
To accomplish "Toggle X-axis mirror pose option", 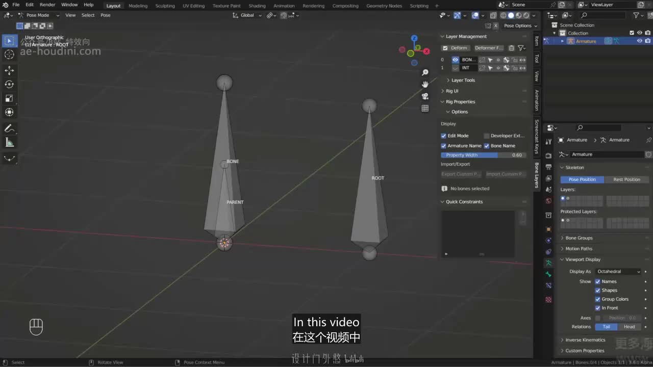I will [x=495, y=25].
